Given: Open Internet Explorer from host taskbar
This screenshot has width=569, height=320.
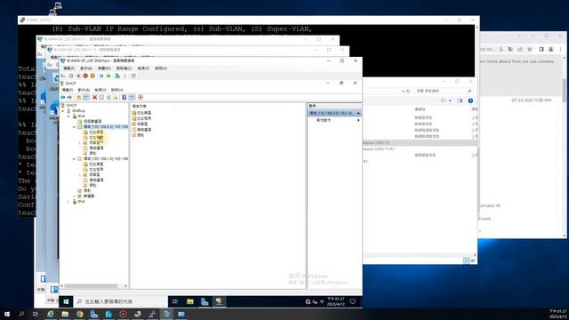Looking at the screenshot, I should pos(51,314).
